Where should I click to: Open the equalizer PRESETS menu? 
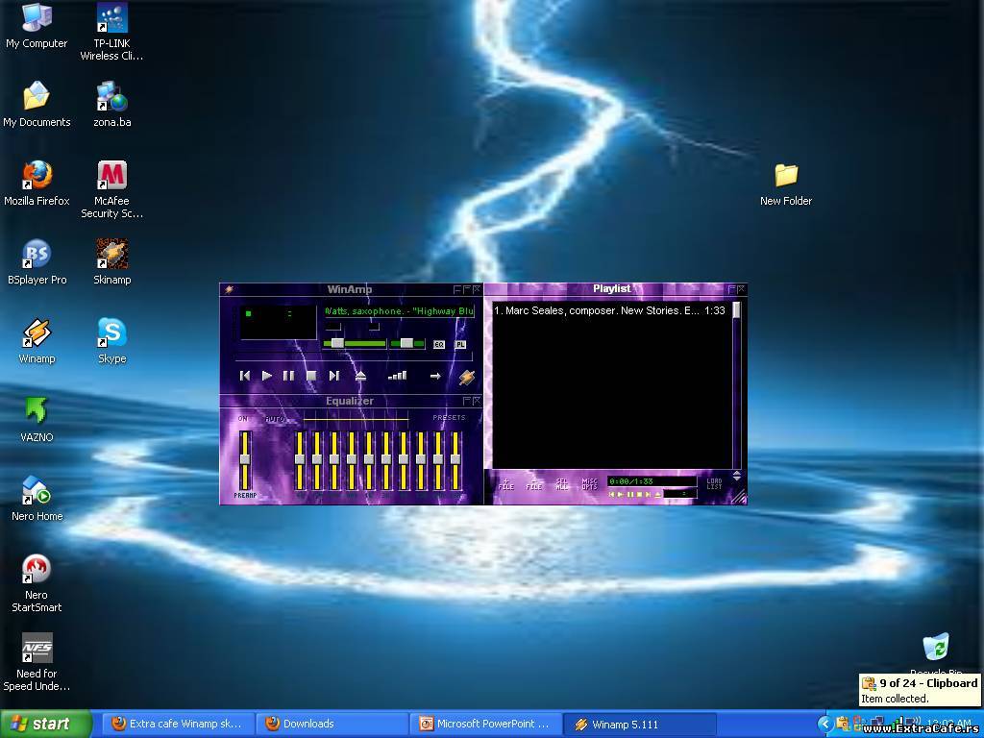tap(449, 418)
